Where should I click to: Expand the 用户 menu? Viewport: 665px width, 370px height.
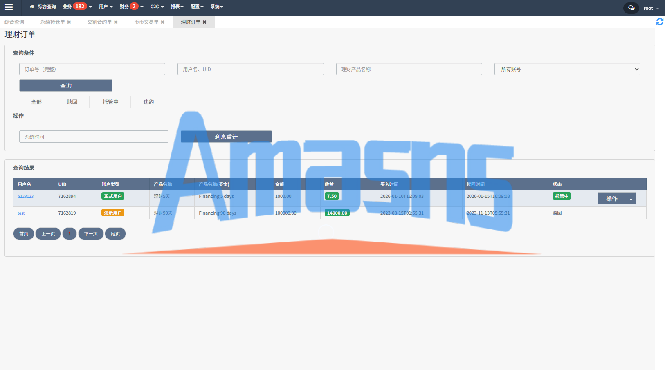point(106,7)
